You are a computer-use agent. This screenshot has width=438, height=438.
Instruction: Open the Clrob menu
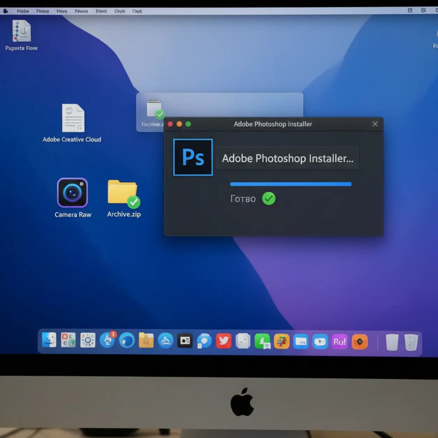click(x=119, y=11)
